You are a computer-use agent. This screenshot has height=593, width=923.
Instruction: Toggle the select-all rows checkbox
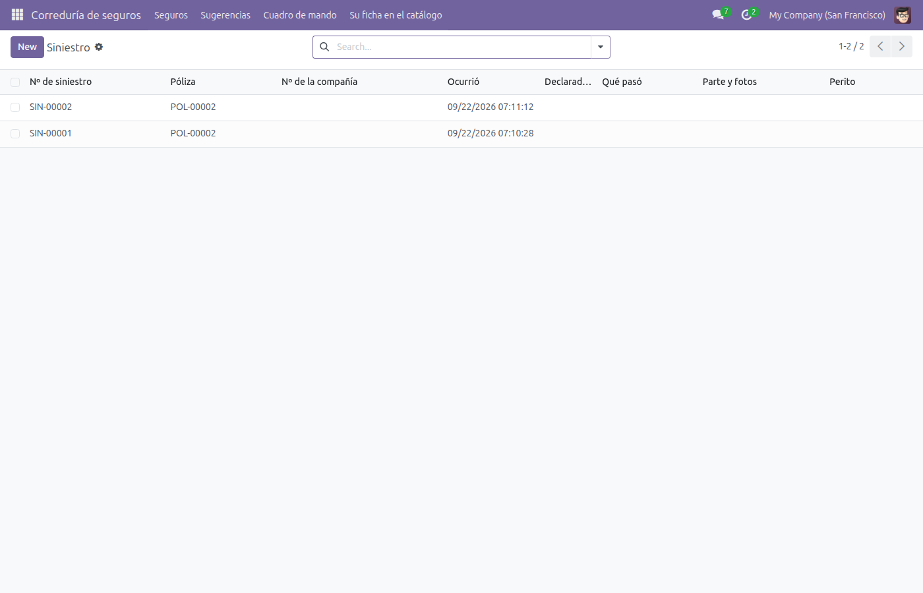[x=15, y=82]
